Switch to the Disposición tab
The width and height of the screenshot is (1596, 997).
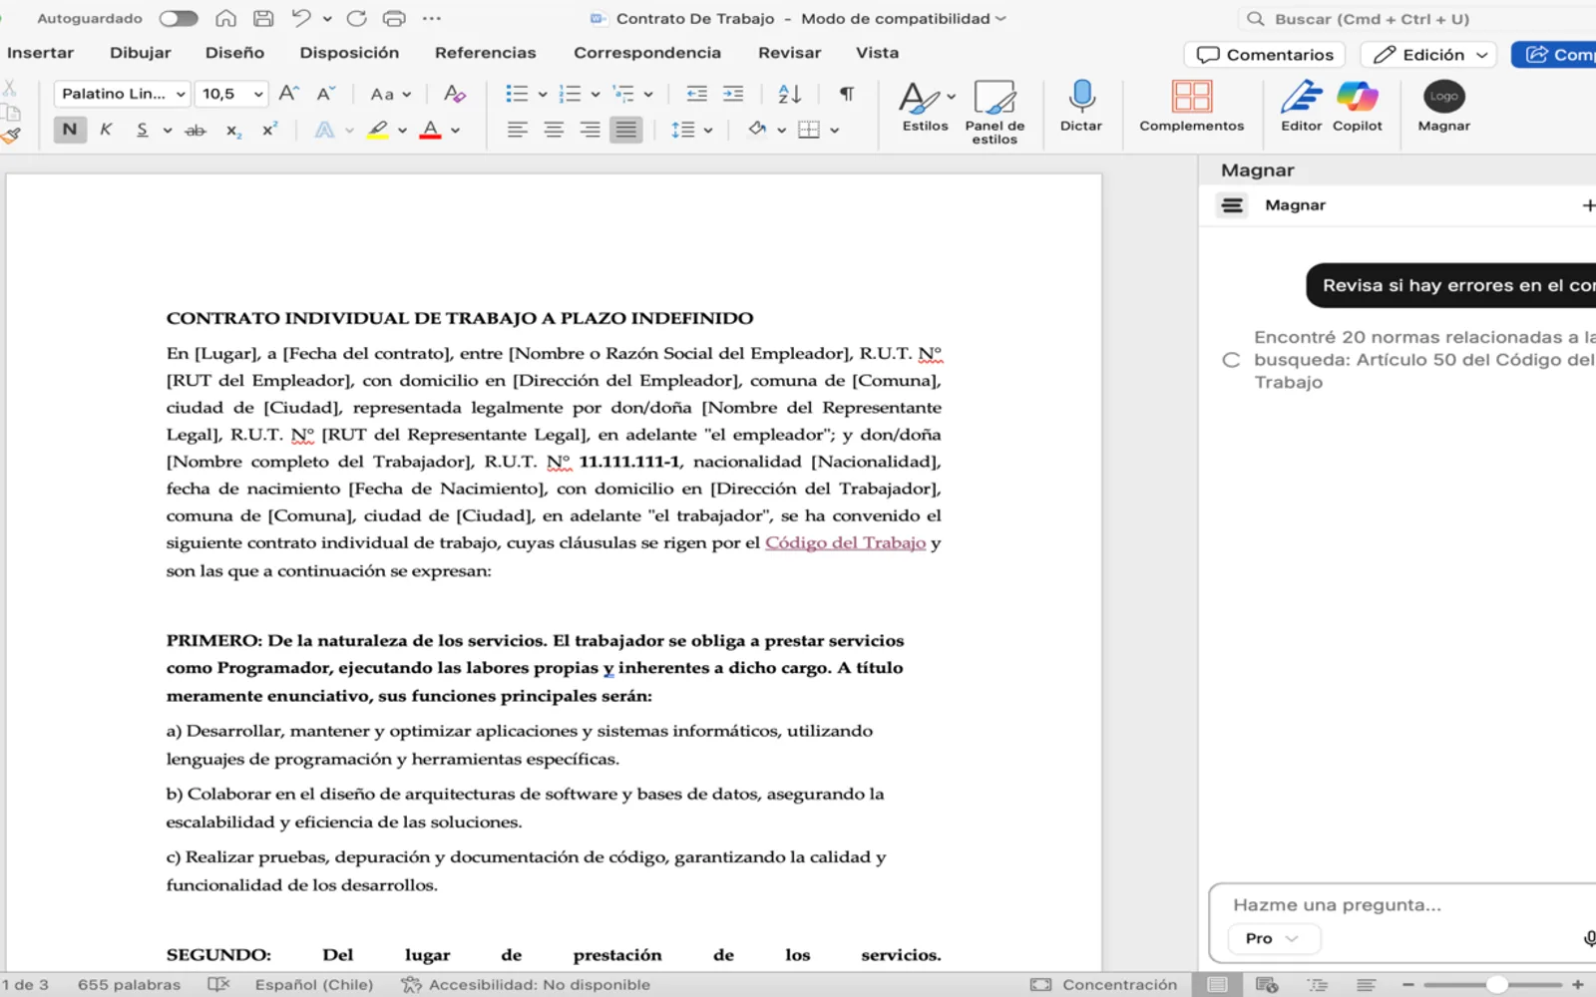click(x=349, y=53)
